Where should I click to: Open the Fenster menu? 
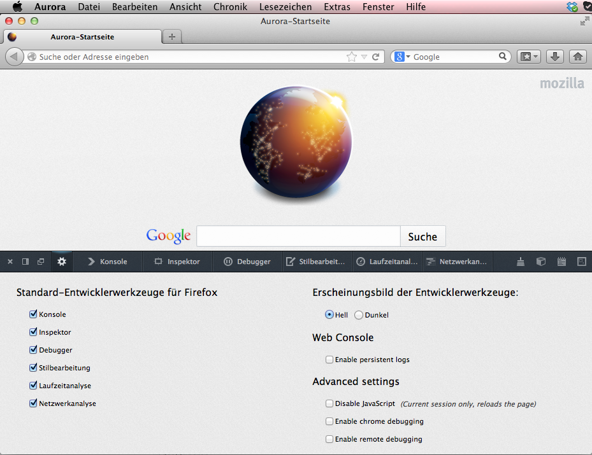tap(379, 7)
